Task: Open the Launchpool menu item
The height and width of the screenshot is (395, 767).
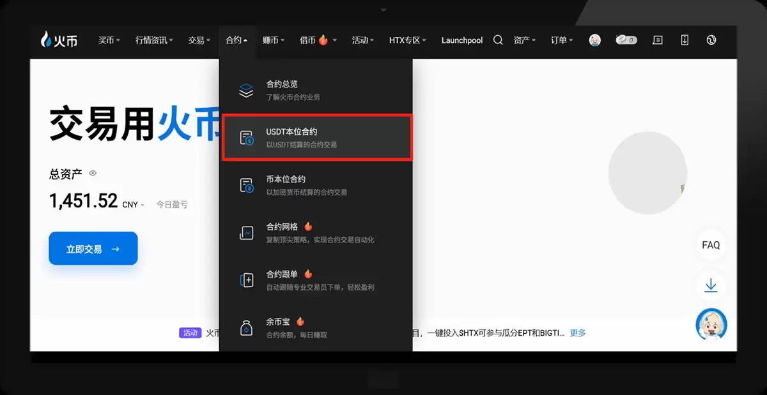Action: (461, 40)
